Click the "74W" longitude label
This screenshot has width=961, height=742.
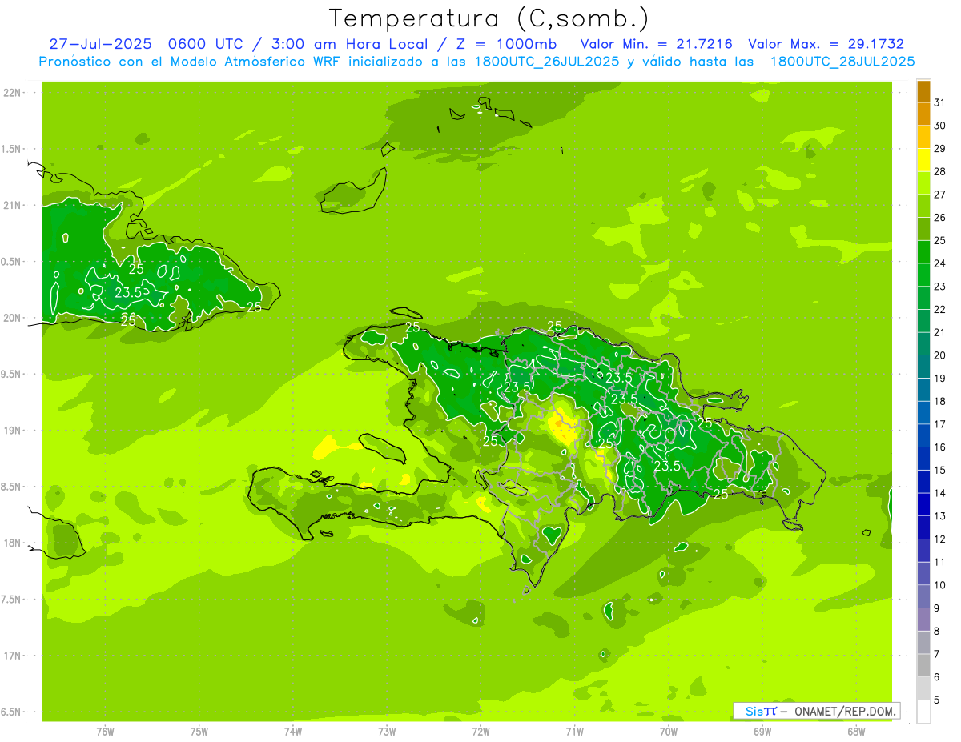[x=293, y=732]
